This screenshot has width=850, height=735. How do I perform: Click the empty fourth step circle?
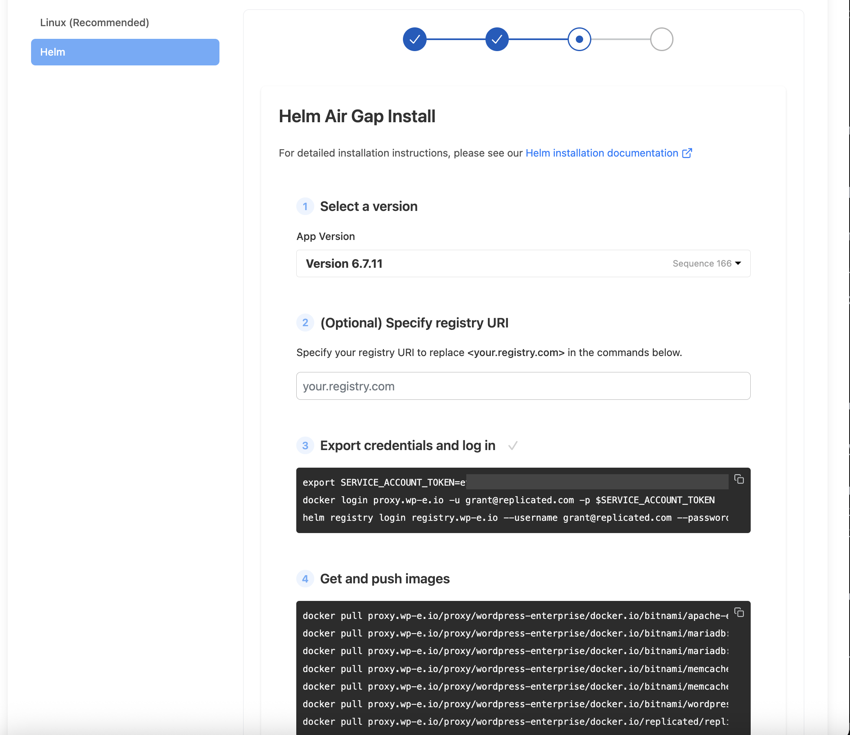point(661,39)
